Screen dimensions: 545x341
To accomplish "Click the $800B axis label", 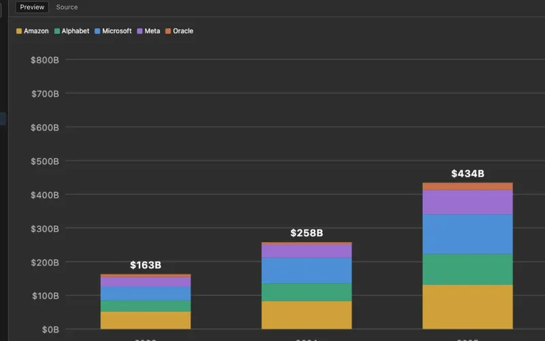I will (x=45, y=60).
